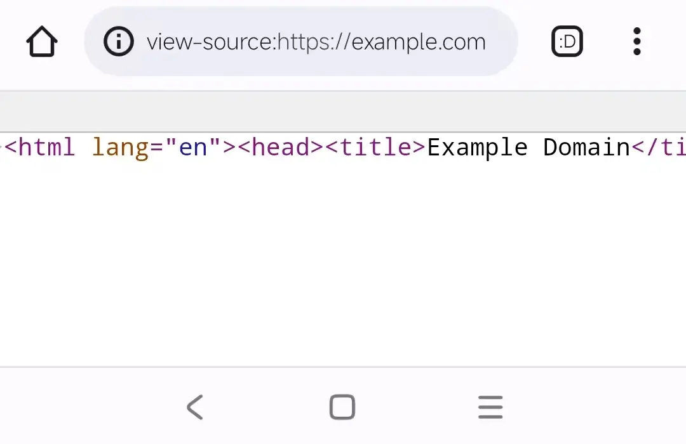Tap the home outline icon beside the address bar
Screen dimensions: 686x444
41,41
